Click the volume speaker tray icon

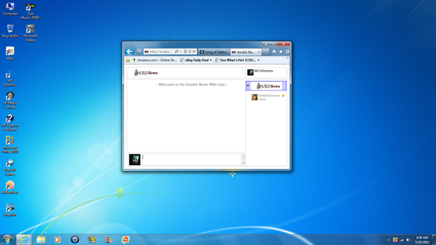(x=409, y=240)
